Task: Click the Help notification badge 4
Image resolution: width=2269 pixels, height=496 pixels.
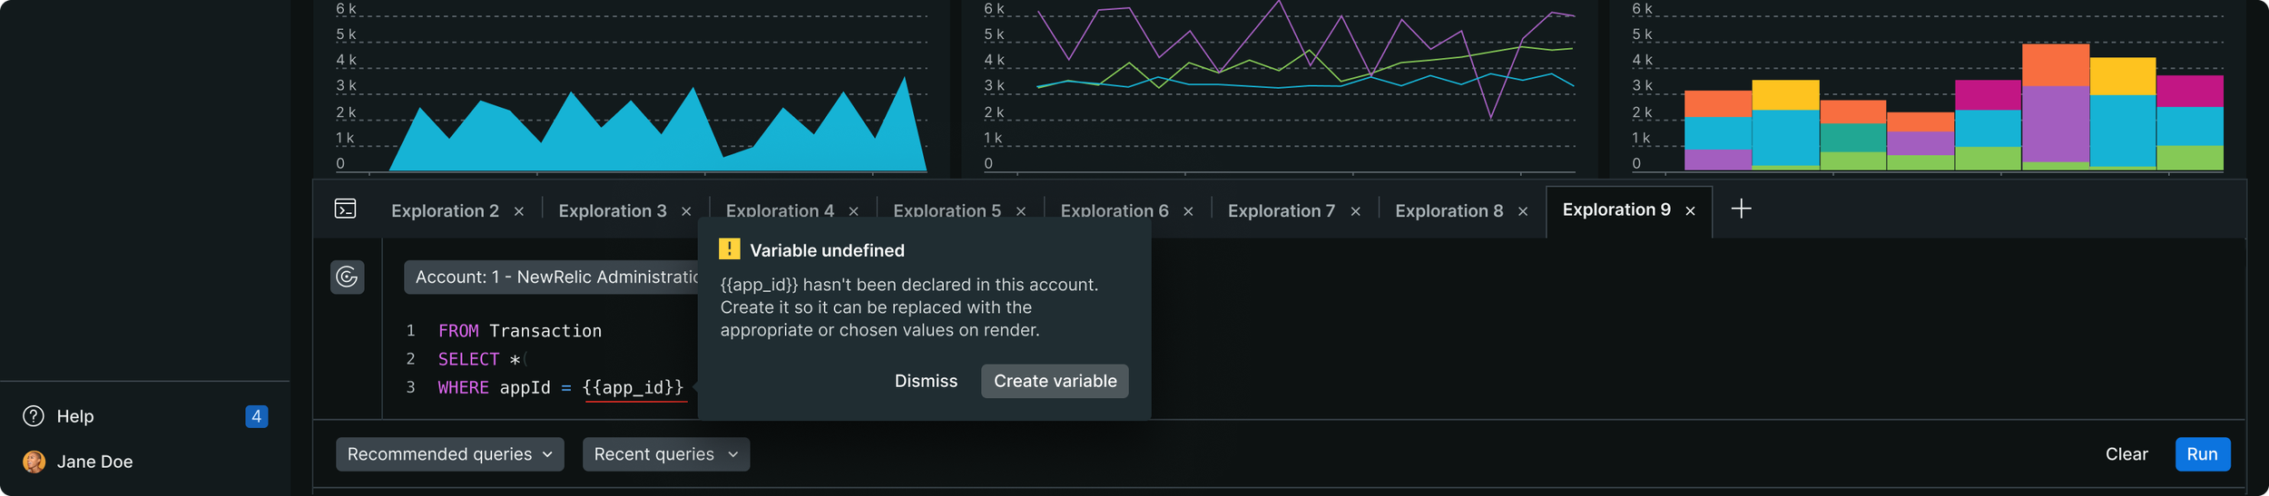Action: coord(257,416)
